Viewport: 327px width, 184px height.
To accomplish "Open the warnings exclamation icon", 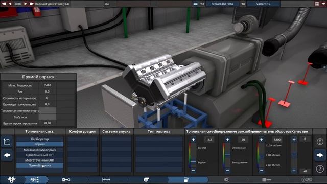I will [x=320, y=142].
